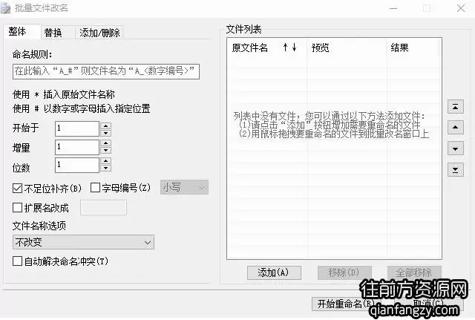Click the 原文件名 column header

(267, 48)
